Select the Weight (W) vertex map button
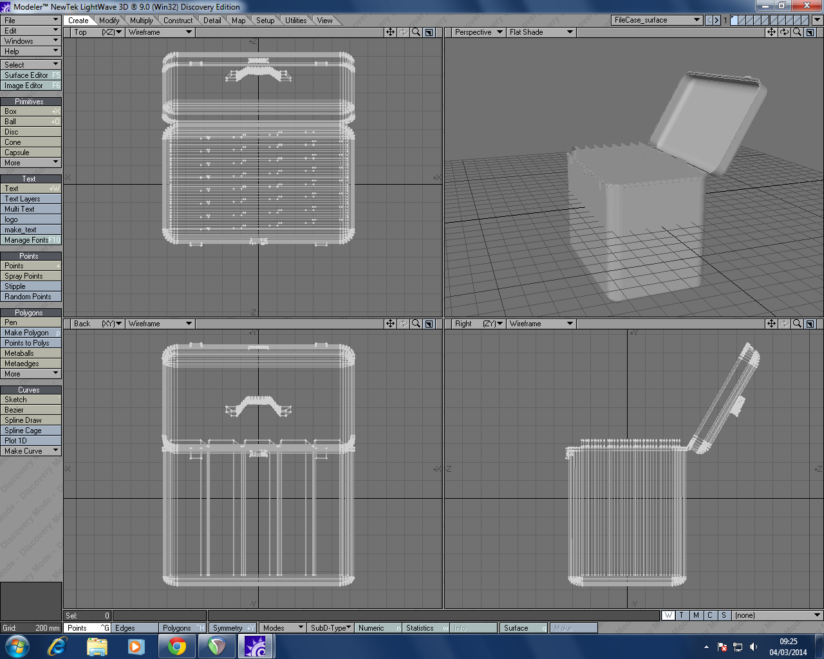This screenshot has width=824, height=659. point(668,615)
